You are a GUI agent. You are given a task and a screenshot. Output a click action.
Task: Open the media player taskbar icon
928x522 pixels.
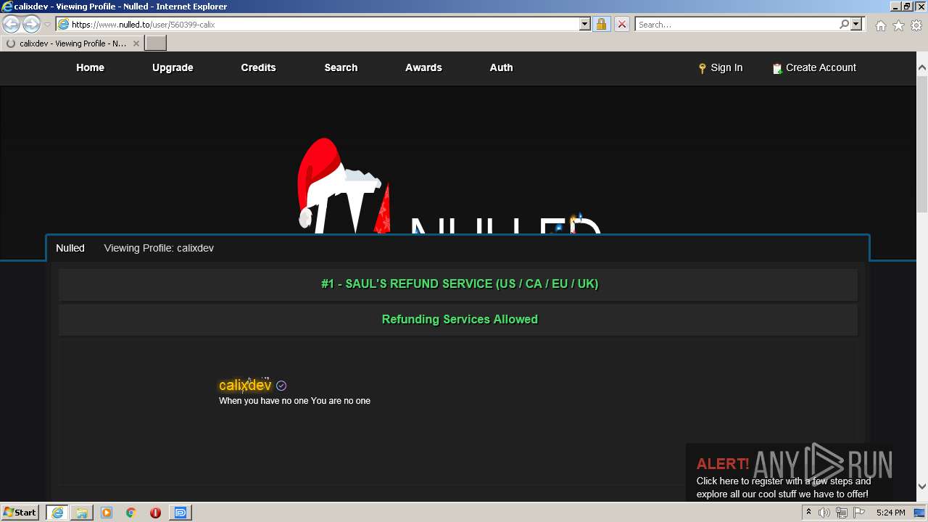[x=107, y=513]
